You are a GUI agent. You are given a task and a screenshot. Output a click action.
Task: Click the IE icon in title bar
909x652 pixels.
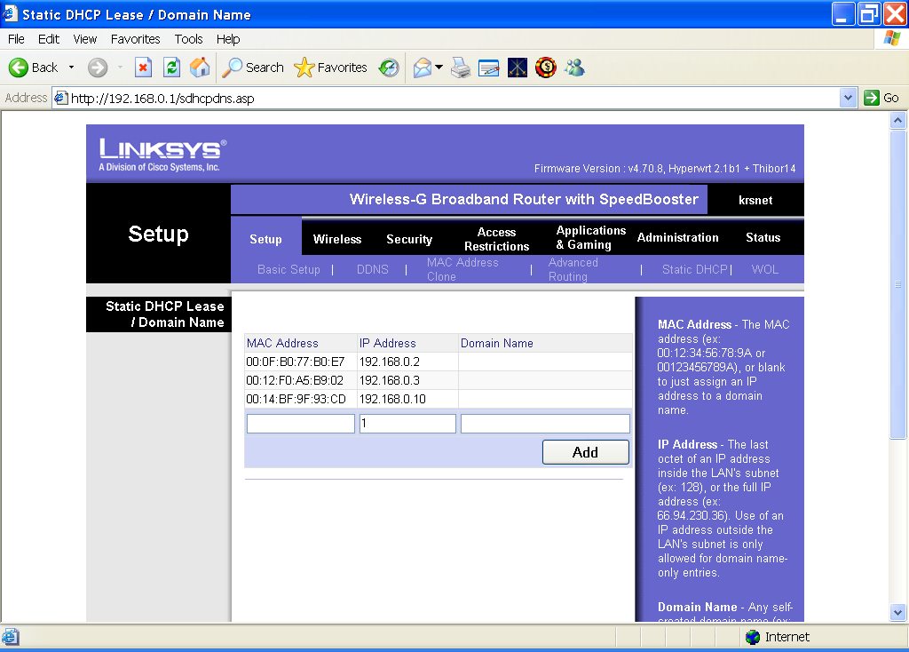click(x=9, y=14)
